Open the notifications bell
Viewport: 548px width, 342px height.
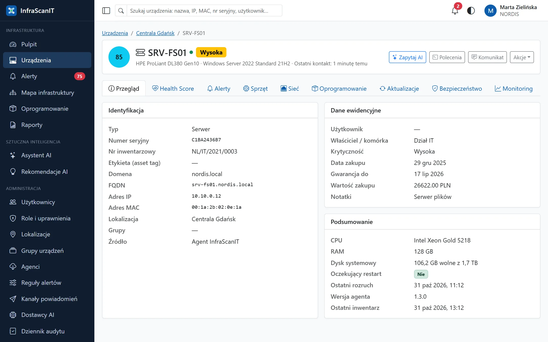click(455, 11)
